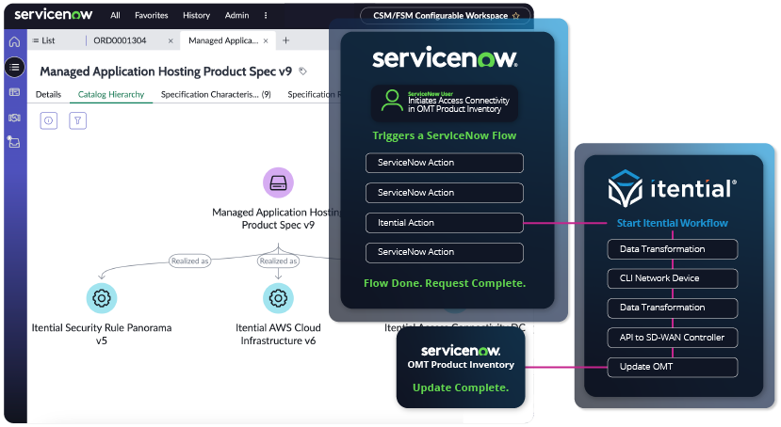
Task: Open the three-dot more menu
Action: pyautogui.click(x=265, y=16)
